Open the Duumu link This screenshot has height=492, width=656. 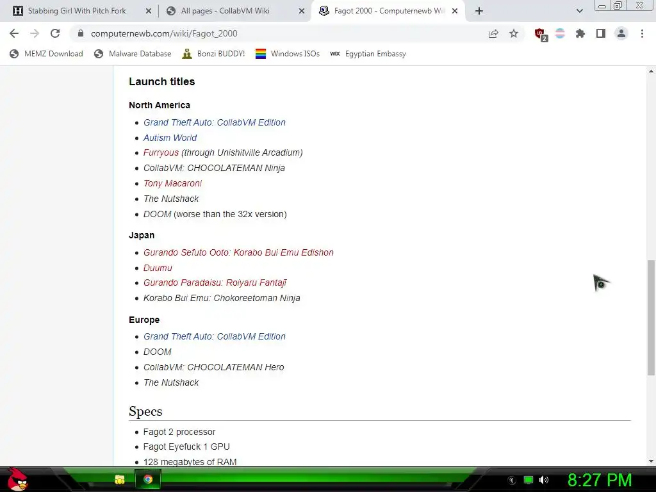158,268
